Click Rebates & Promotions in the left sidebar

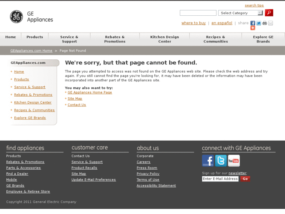[33, 95]
